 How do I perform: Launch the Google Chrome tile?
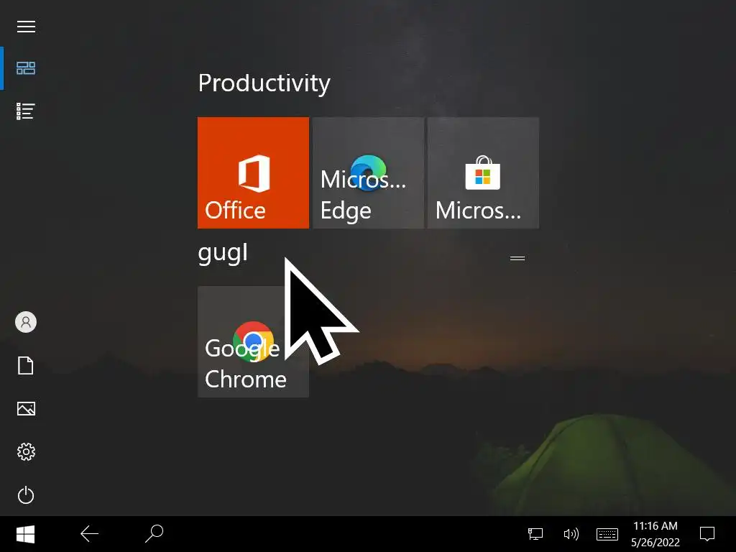[254, 341]
